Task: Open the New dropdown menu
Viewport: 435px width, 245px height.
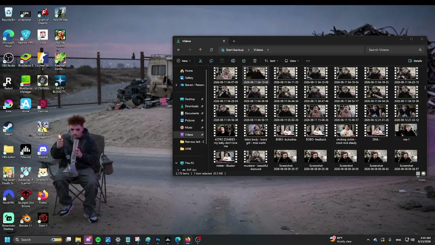Action: [184, 61]
